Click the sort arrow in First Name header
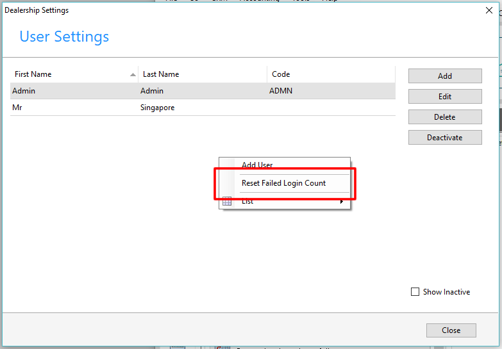Image resolution: width=502 pixels, height=349 pixels. click(x=133, y=74)
